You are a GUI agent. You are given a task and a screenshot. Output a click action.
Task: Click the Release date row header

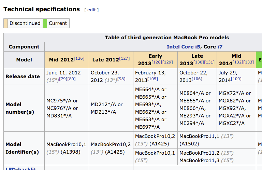24,76
